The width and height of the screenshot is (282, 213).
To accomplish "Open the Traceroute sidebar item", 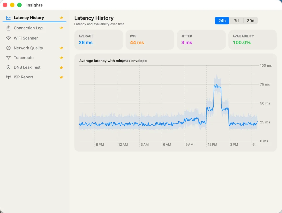I will tap(34, 58).
